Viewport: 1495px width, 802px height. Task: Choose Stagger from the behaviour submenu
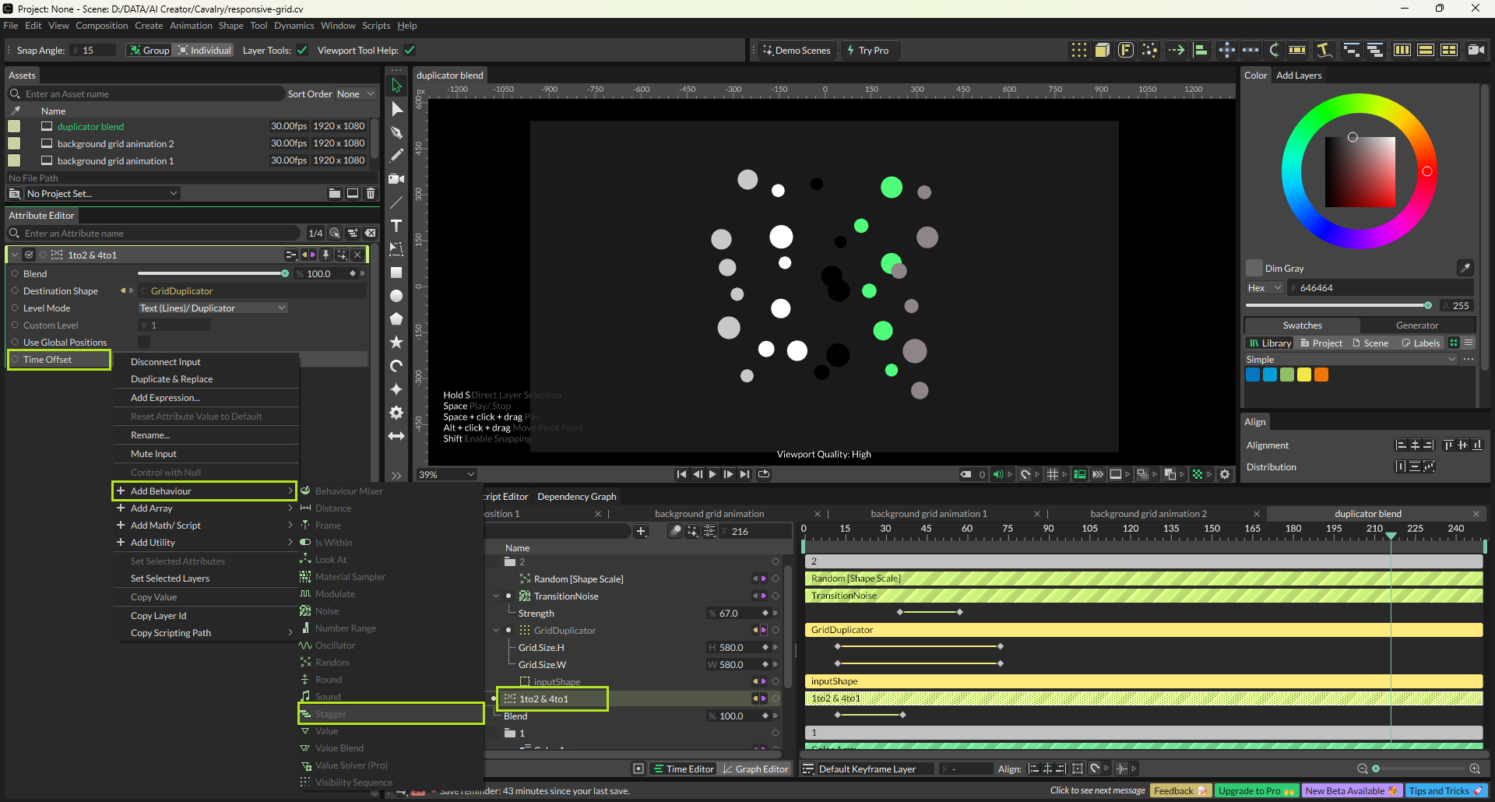click(331, 714)
